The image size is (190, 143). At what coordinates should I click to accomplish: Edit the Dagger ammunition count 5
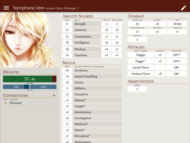137,89
